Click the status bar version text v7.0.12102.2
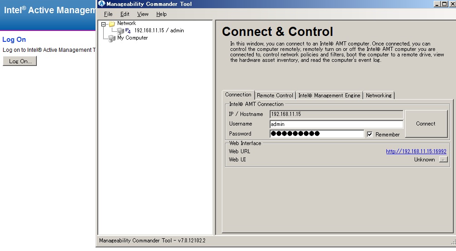The height and width of the screenshot is (251, 456). [192, 241]
